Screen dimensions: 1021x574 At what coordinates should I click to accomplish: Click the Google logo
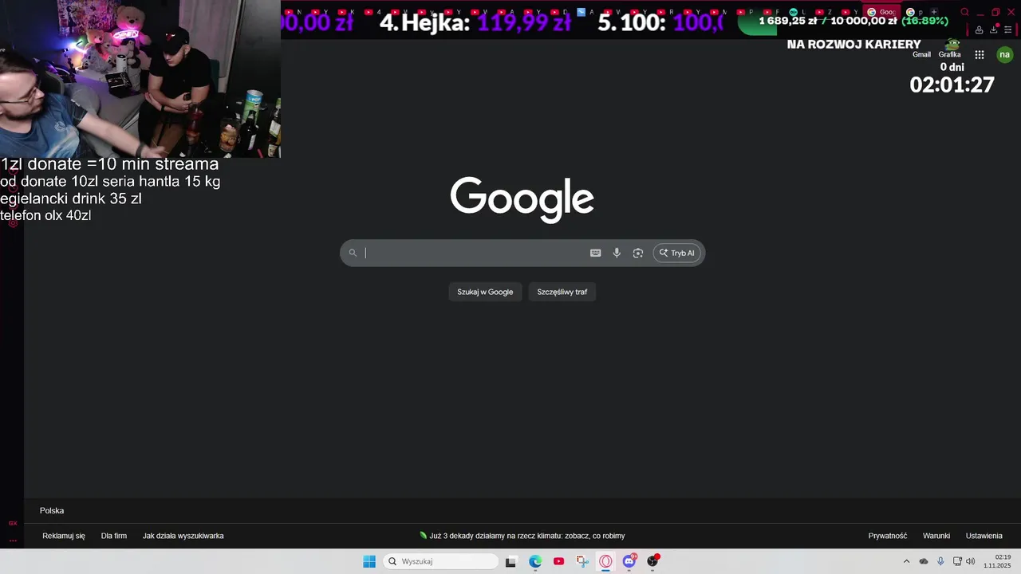pyautogui.click(x=522, y=199)
